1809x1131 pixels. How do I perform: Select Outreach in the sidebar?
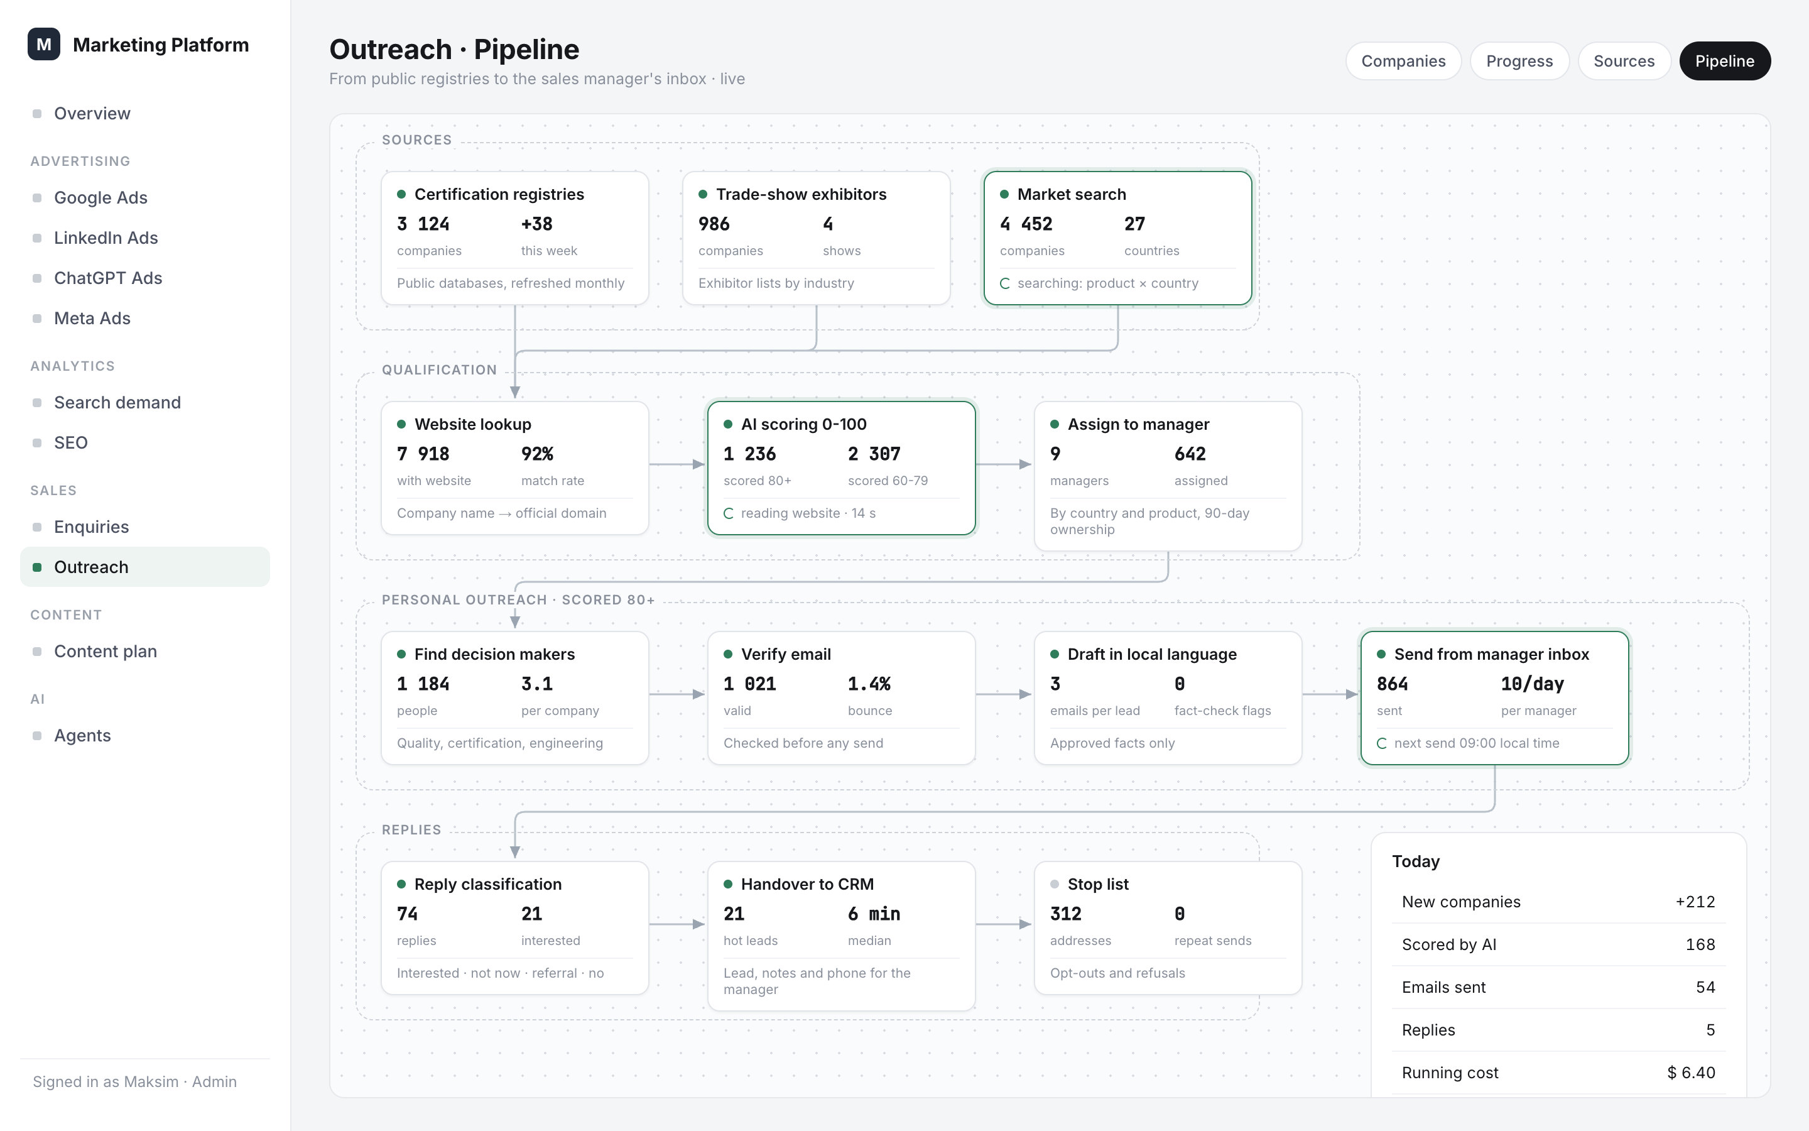coord(144,567)
